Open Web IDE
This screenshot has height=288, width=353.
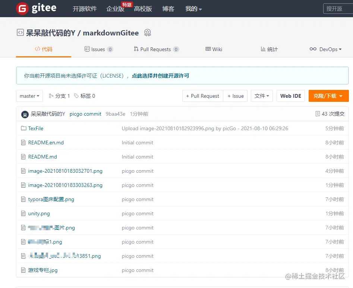tap(291, 96)
